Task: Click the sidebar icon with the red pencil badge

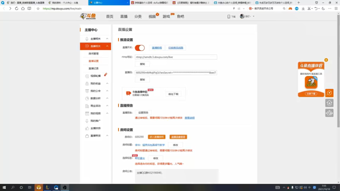Action: pyautogui.click(x=87, y=76)
